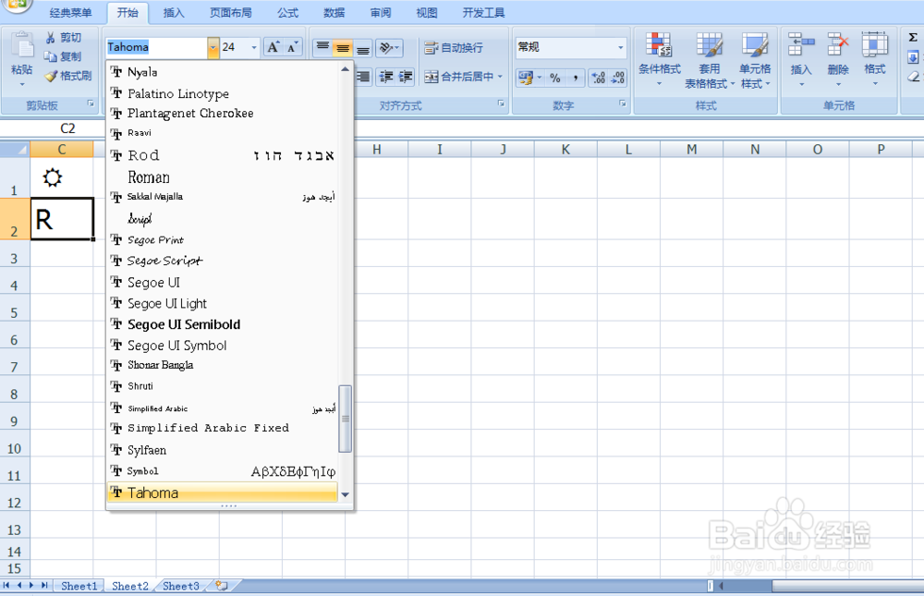Open the font name dropdown arrow
Image resolution: width=924 pixels, height=596 pixels.
click(x=213, y=47)
